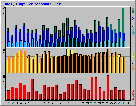Click the red KBytes bar for day 4
The height and width of the screenshot is (106, 136).
[x=20, y=91]
